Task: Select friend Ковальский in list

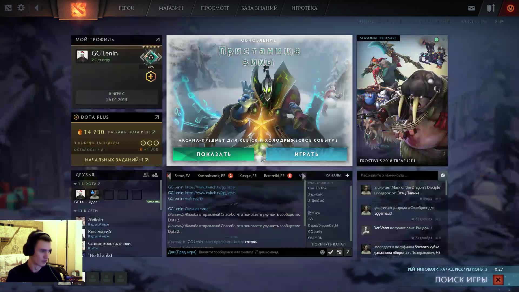Action: [x=117, y=233]
